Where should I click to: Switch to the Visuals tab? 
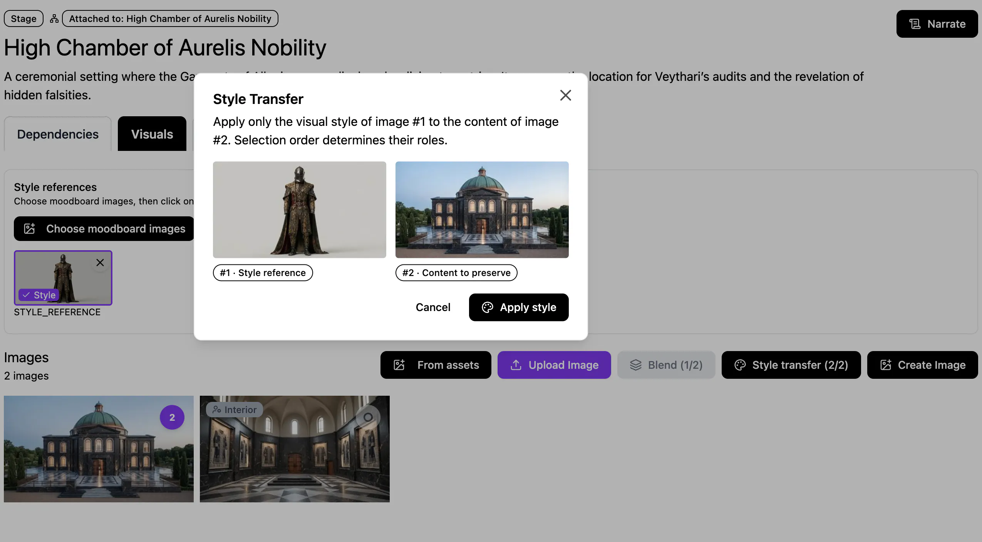[x=152, y=134]
